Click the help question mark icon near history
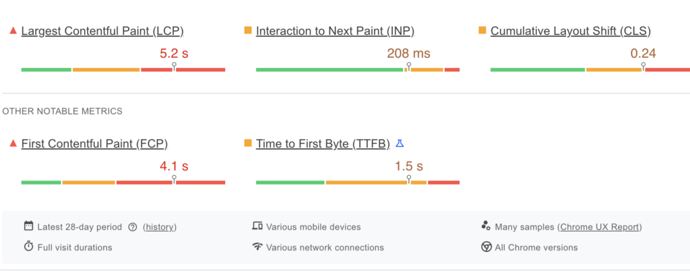690x274 pixels. (133, 227)
